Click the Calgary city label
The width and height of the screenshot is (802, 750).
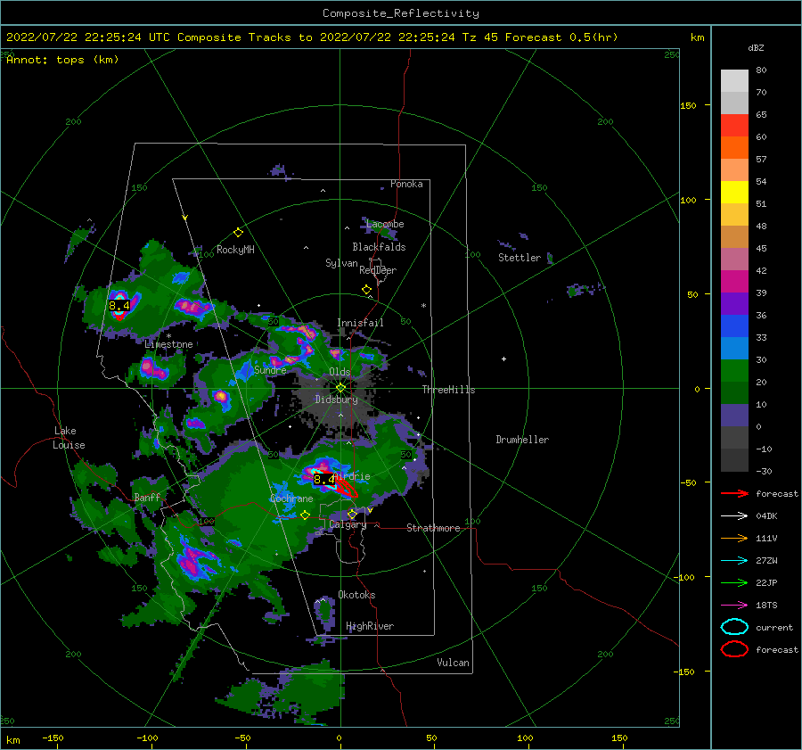[x=348, y=524]
